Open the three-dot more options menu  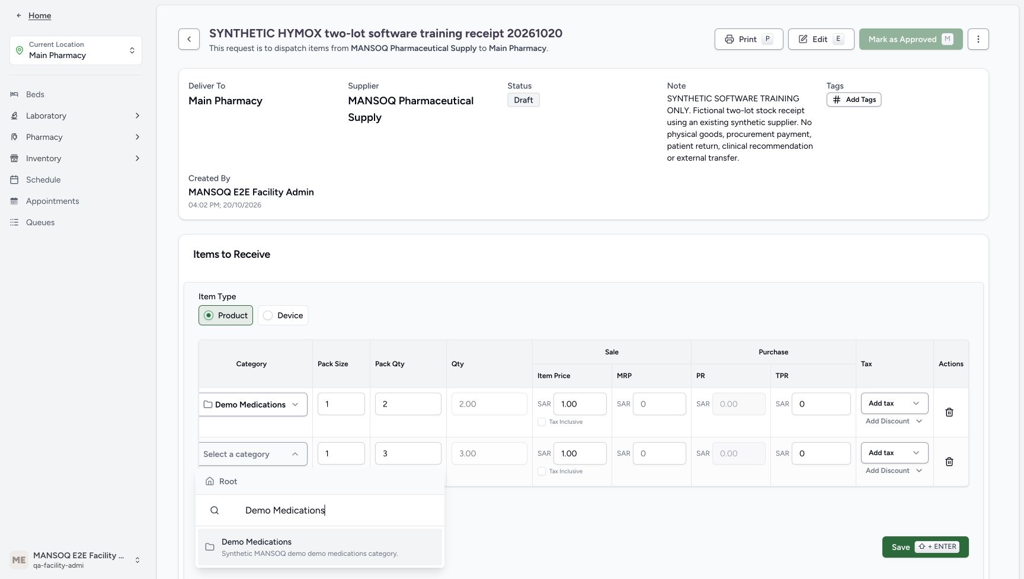978,39
